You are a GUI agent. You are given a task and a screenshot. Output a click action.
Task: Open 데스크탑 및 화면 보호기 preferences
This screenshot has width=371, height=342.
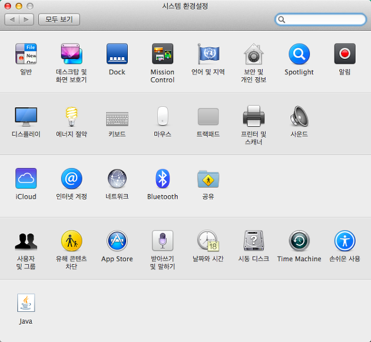[x=71, y=54]
